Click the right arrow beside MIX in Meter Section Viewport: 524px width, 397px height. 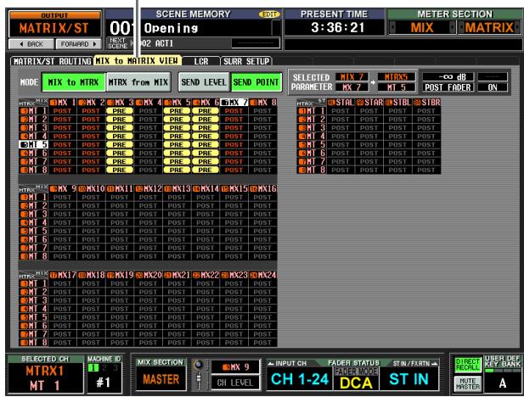[x=452, y=27]
